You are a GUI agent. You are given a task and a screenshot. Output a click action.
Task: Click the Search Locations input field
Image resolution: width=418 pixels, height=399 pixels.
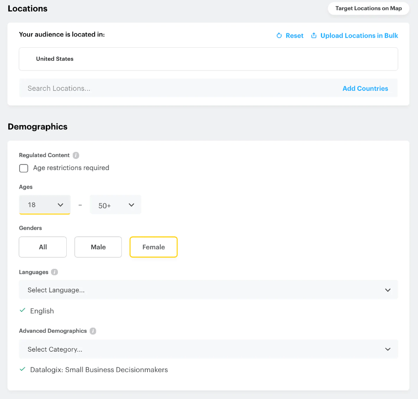coord(176,88)
